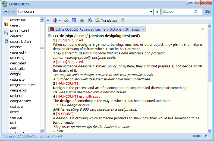
Task: Select 'desire' in the word list
Action: [14, 112]
